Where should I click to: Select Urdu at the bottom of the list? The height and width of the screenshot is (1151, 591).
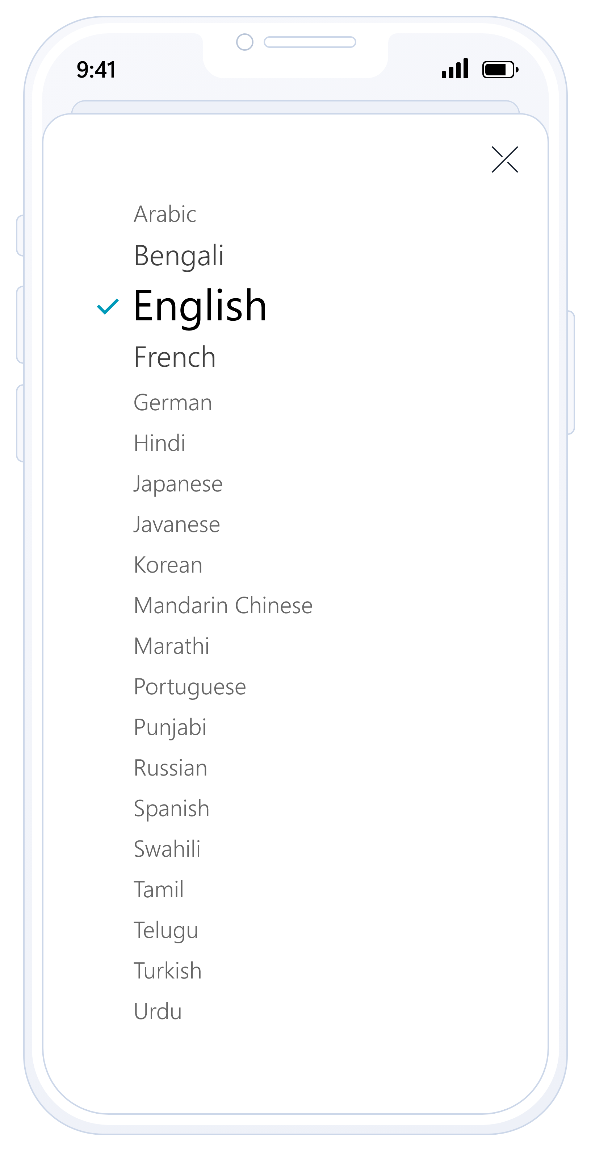tap(158, 1011)
